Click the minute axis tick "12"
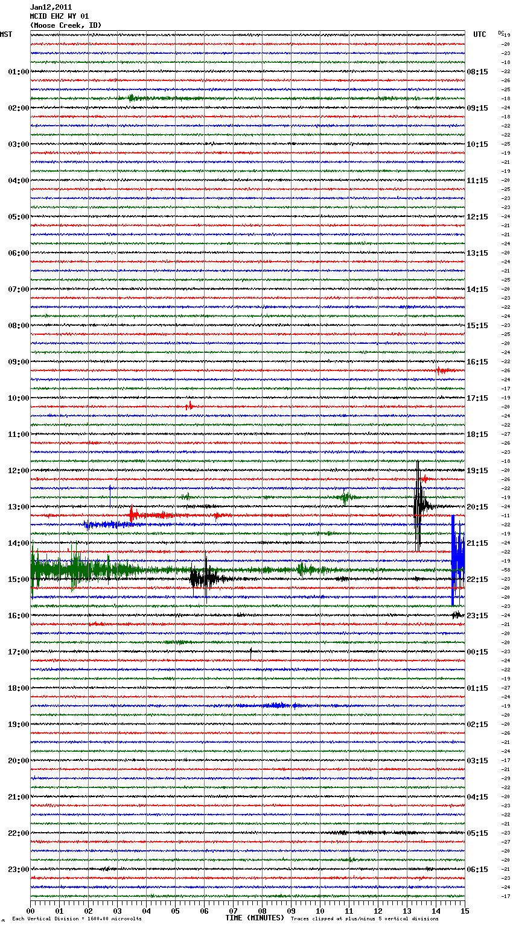Viewport: 513px width, 927px height. click(x=378, y=911)
